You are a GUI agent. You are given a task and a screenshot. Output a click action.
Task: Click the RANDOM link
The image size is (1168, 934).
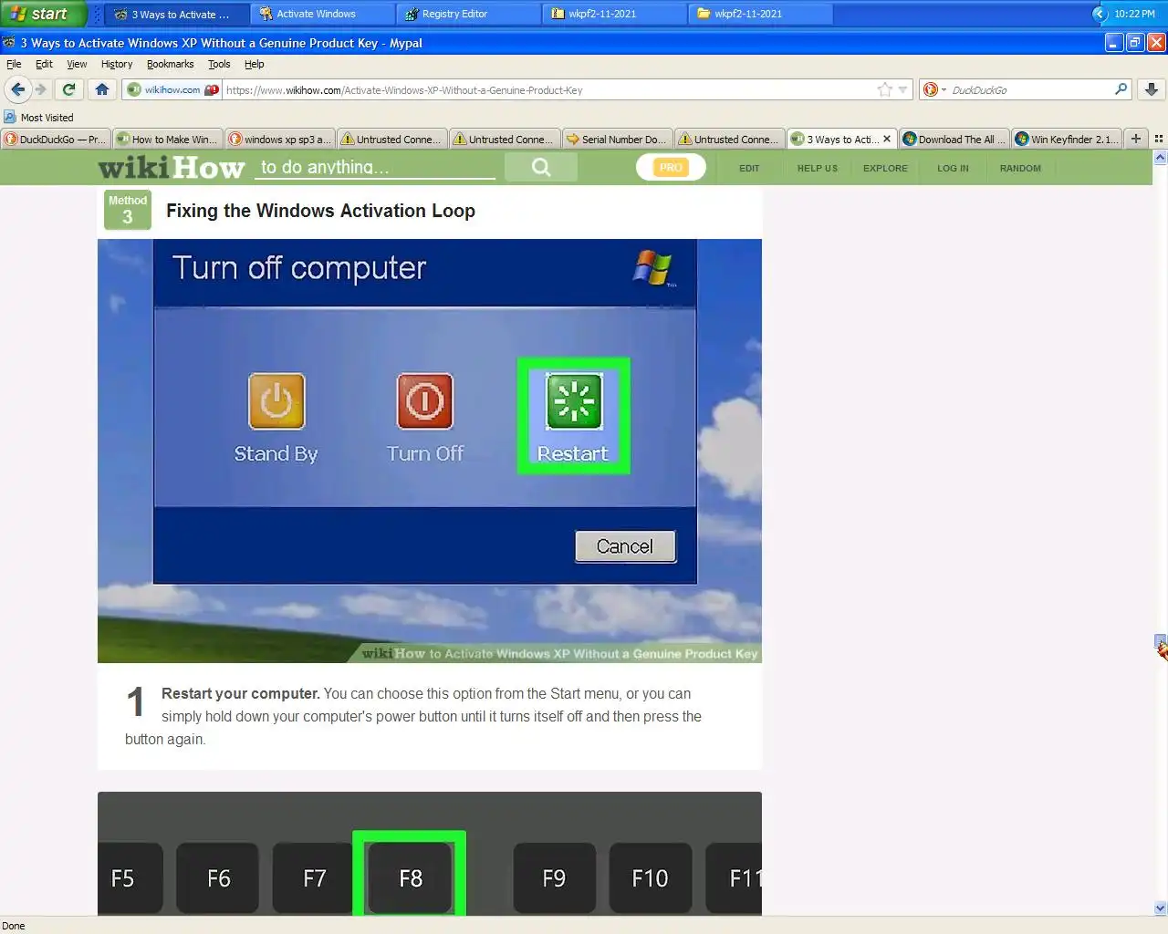1020,168
